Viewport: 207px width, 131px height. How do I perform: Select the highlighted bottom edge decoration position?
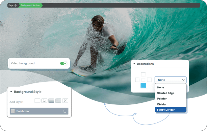(143, 86)
